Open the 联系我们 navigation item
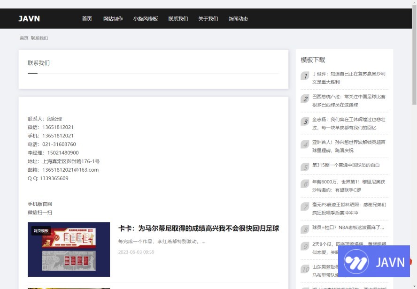417x289 pixels. tap(178, 19)
